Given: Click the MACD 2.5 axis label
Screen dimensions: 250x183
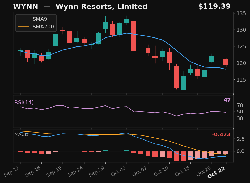Looking at the screenshot, I should pyautogui.click(x=240, y=139).
